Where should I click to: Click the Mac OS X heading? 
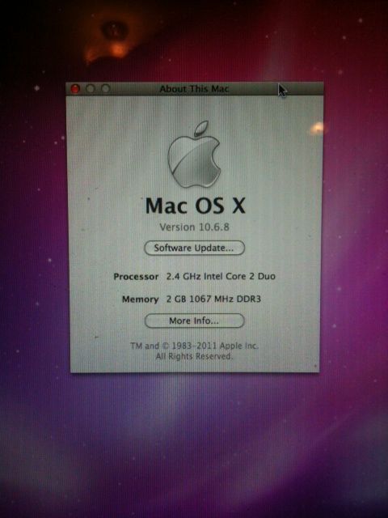coord(196,206)
